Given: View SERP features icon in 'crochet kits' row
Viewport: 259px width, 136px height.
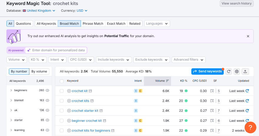Looking at the screenshot, I should tap(212, 101).
